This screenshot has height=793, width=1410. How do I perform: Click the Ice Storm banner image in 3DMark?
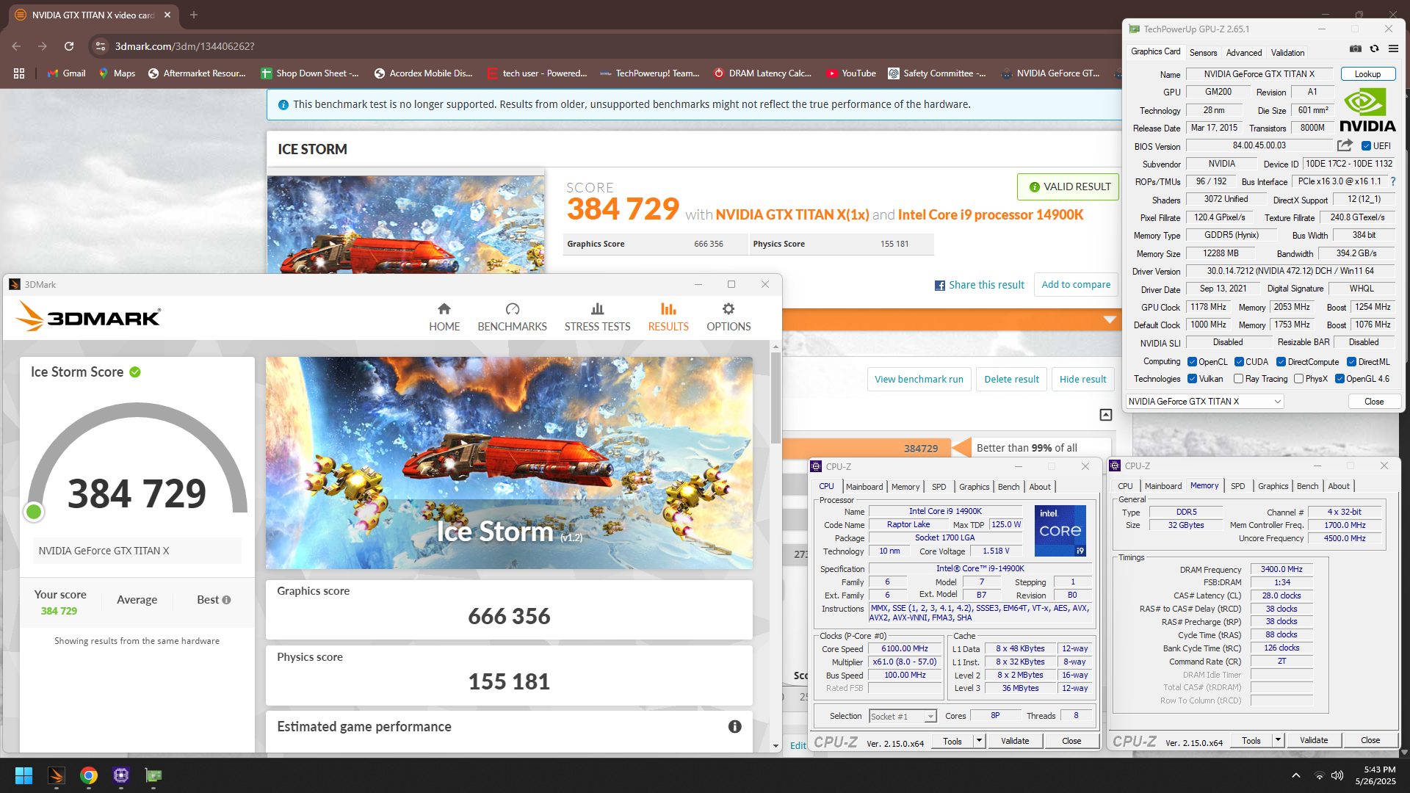[509, 463]
